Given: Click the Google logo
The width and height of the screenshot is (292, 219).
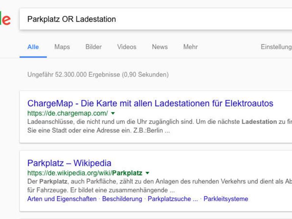Looking at the screenshot, I should [x=5, y=19].
